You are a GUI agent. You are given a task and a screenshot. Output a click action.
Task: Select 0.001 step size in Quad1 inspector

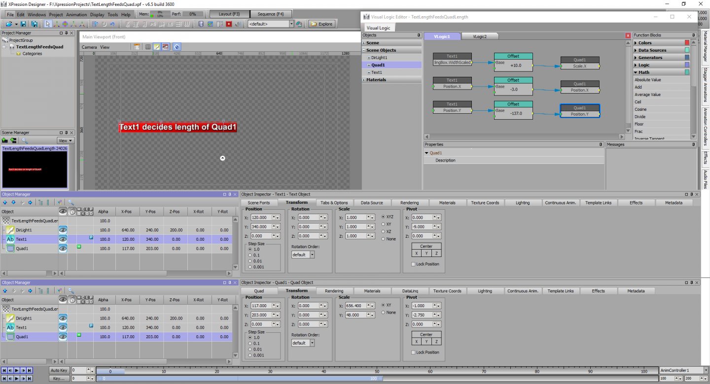click(249, 355)
